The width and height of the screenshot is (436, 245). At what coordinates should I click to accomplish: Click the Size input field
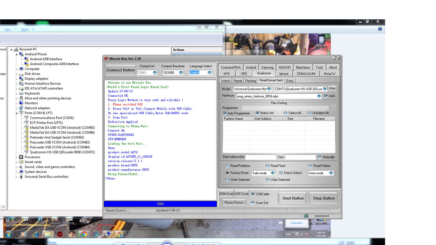pos(301,157)
